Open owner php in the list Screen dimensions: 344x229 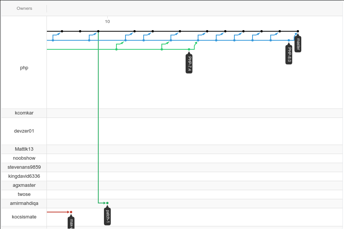[24, 68]
